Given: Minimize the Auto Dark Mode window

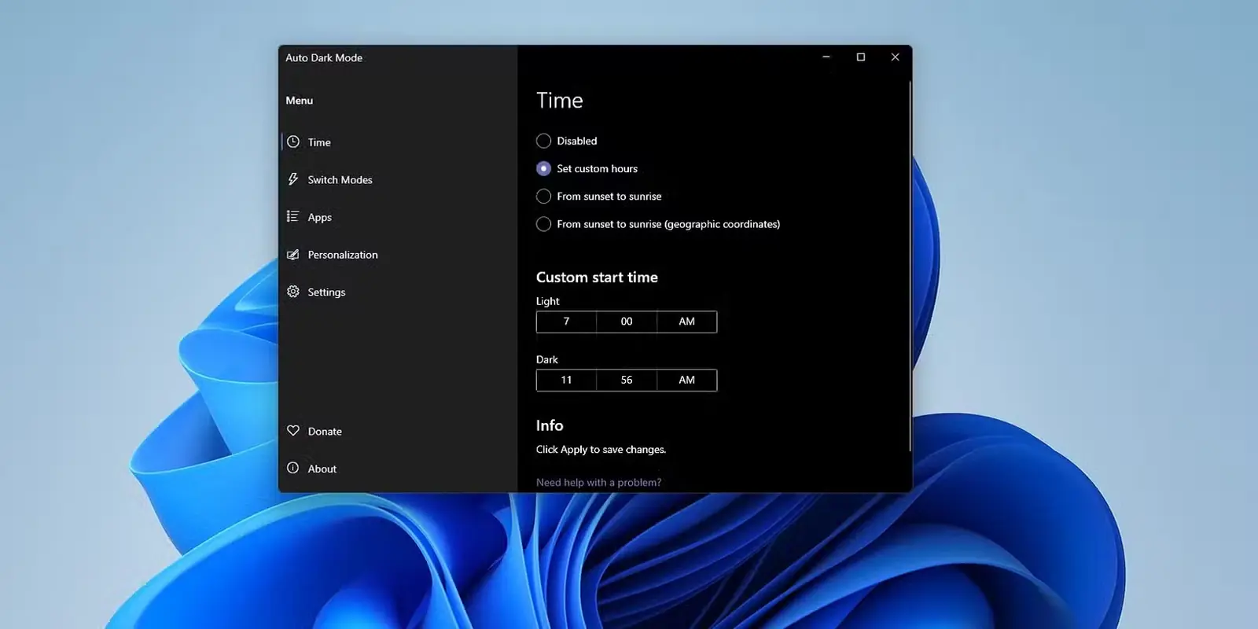Looking at the screenshot, I should pos(826,57).
